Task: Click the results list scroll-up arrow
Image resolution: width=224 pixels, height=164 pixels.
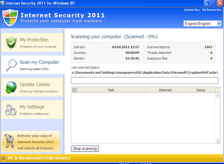Action: tap(217, 95)
